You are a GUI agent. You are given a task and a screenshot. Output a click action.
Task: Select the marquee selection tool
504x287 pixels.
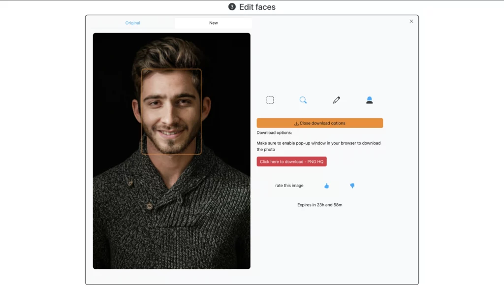270,99
